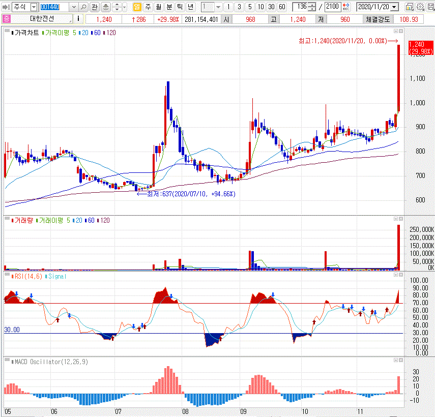Viewport: 435px width, 417px height.
Task: Click the 대한전선 stock name box
Action: [42, 19]
